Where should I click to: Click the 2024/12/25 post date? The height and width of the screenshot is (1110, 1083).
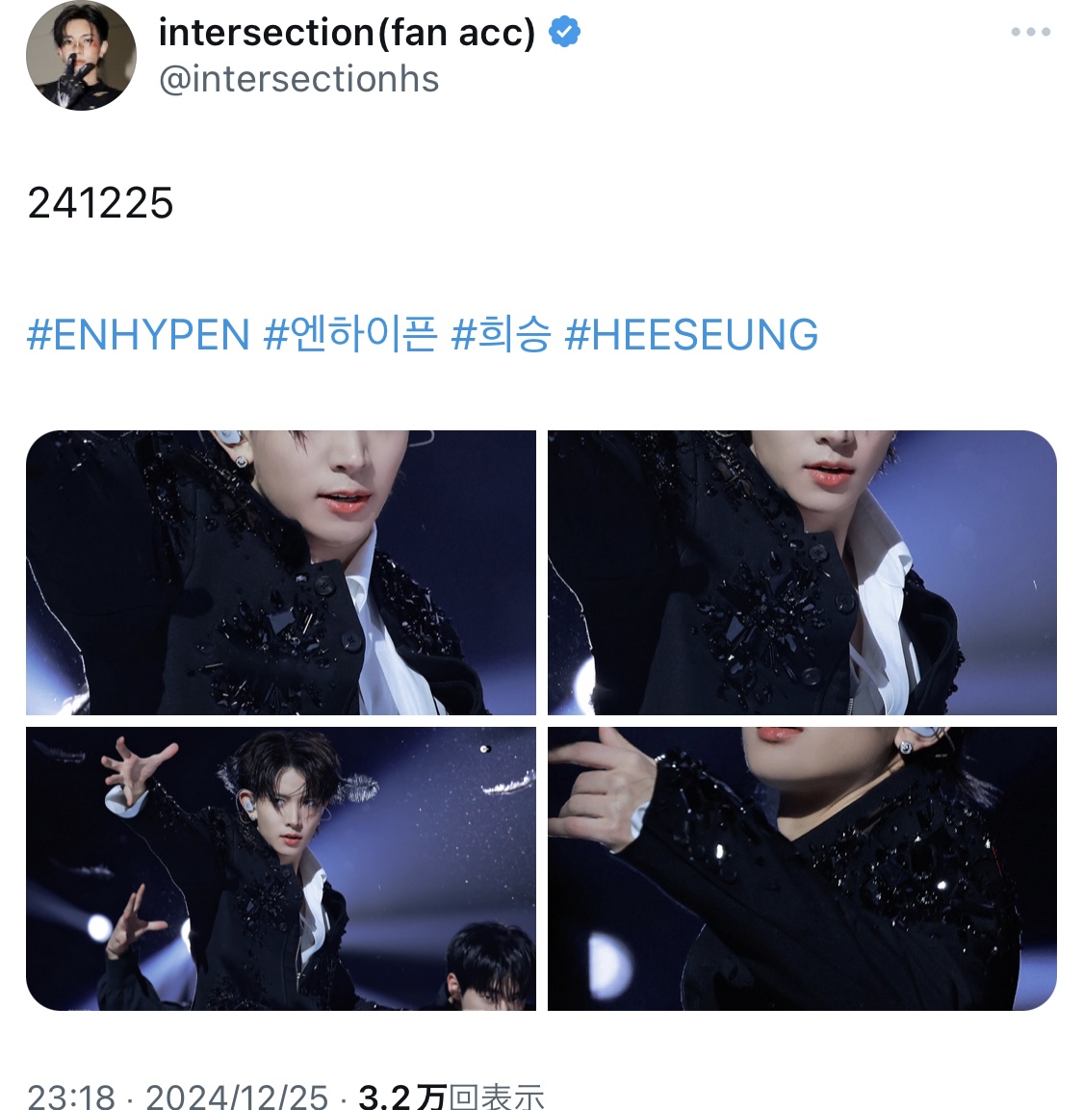237,1097
